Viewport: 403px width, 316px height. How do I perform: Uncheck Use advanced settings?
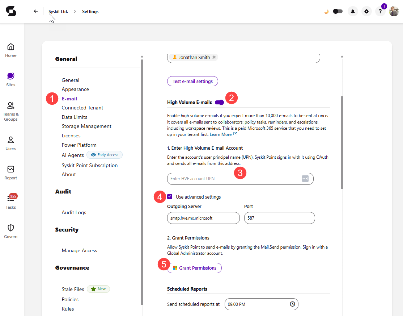coord(170,197)
